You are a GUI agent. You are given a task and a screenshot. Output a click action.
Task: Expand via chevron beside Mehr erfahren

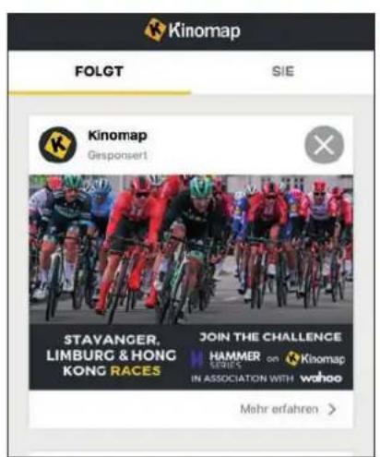332,409
